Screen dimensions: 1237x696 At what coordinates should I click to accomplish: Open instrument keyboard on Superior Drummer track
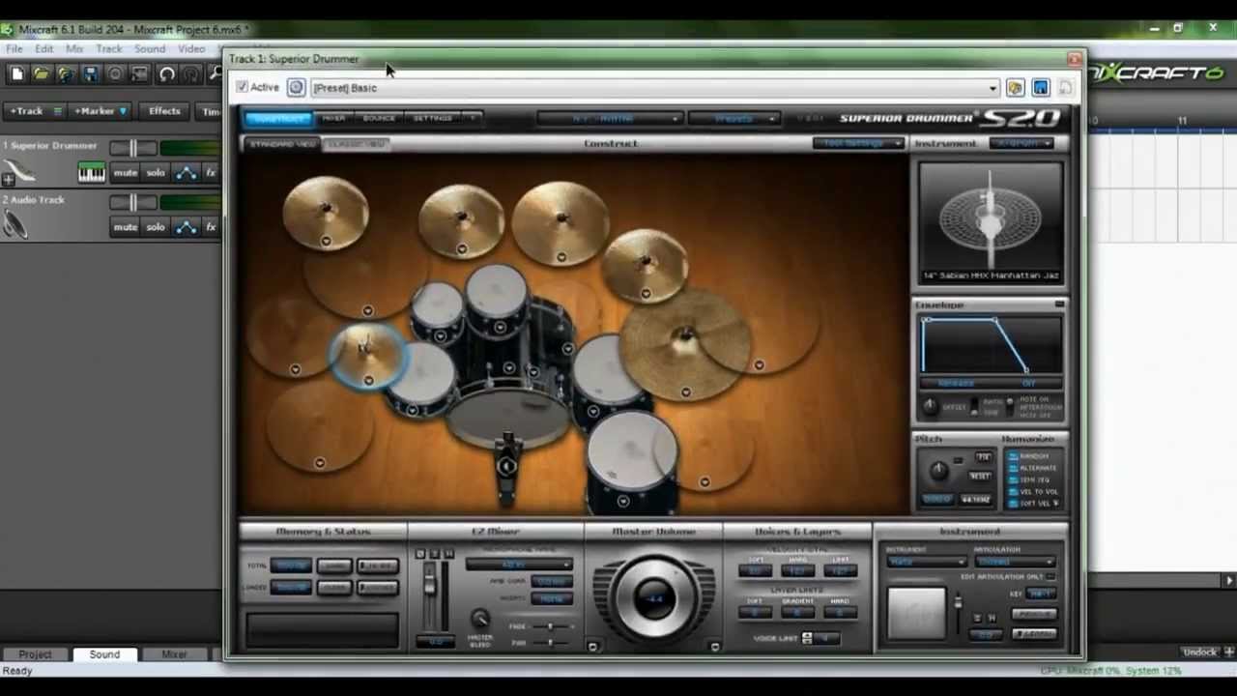pos(92,173)
